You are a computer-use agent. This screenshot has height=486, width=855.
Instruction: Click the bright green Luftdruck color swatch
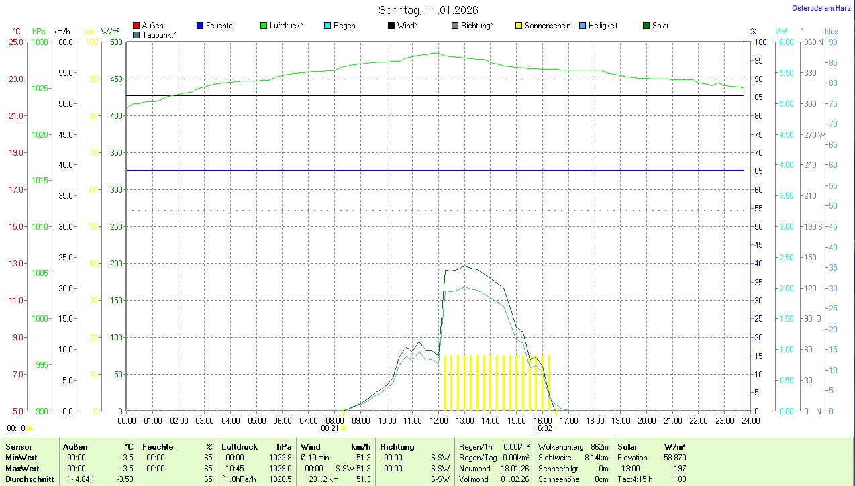[x=264, y=26]
